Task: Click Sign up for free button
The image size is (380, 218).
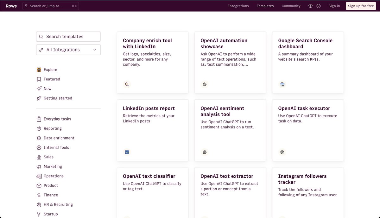Action: pyautogui.click(x=361, y=6)
